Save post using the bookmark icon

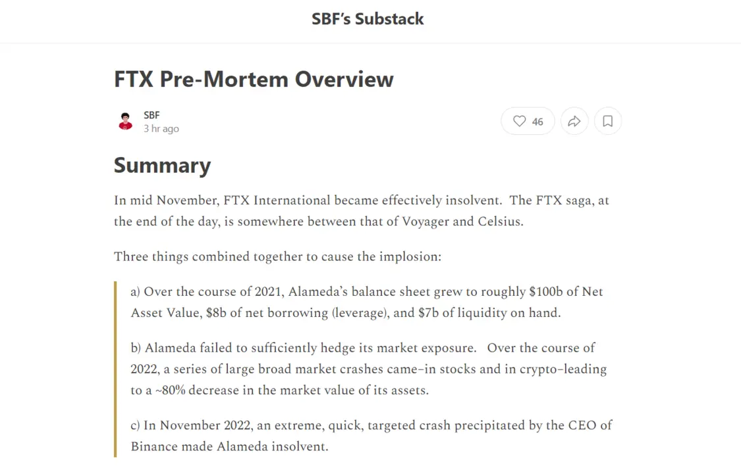[x=608, y=121]
